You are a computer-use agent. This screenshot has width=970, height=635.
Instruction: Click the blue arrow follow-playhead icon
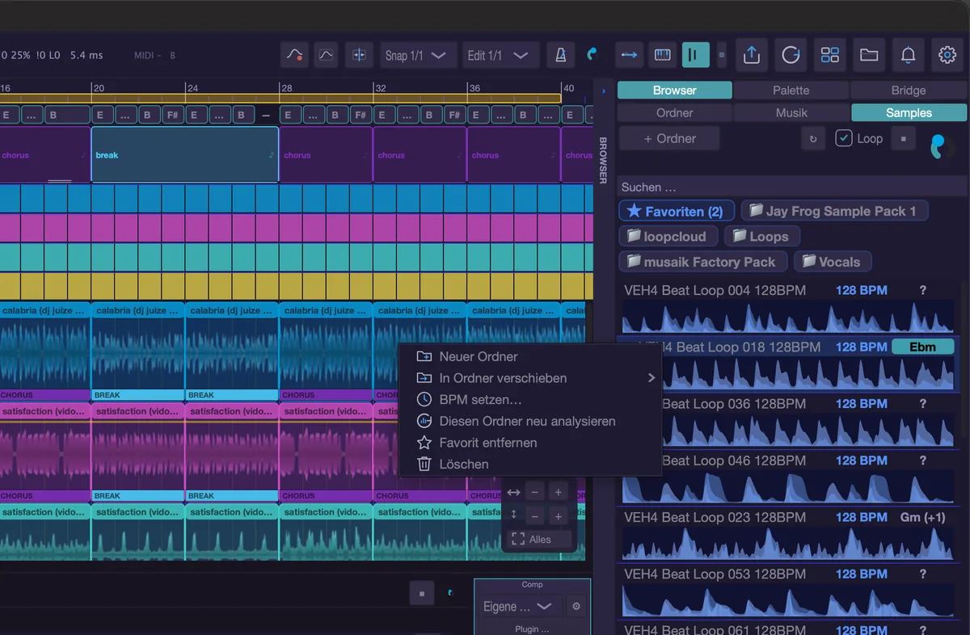(x=628, y=55)
